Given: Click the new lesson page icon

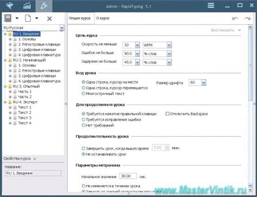Looking at the screenshot, I should (x=28, y=18).
